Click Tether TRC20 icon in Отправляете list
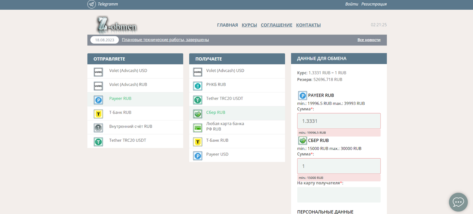473x214 pixels. pos(98,142)
